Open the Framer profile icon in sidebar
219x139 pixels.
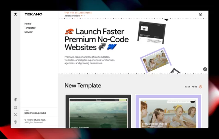point(15,100)
